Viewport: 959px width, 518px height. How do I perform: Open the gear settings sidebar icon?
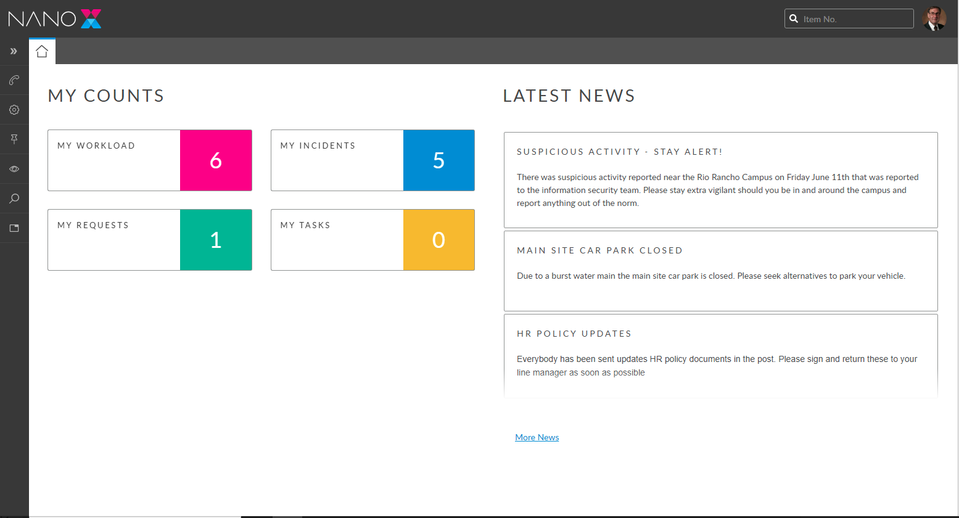(x=14, y=110)
